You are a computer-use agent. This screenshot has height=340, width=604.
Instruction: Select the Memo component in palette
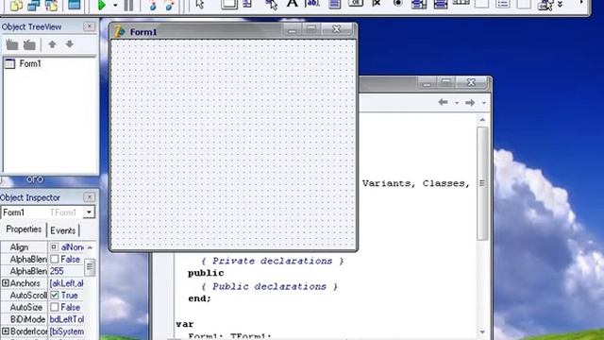click(x=335, y=4)
